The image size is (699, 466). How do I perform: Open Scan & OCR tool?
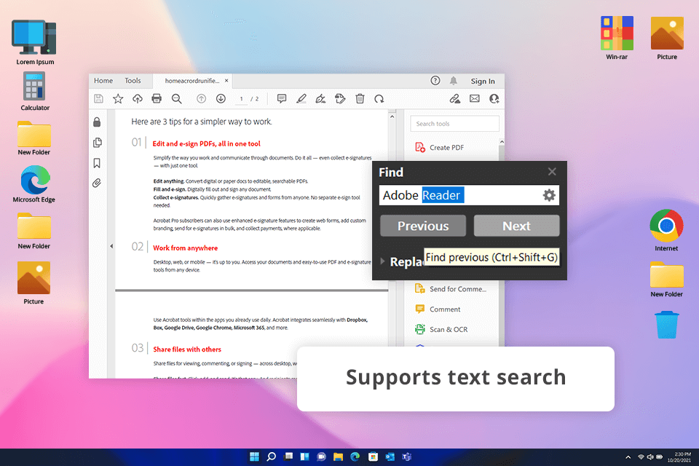point(441,330)
